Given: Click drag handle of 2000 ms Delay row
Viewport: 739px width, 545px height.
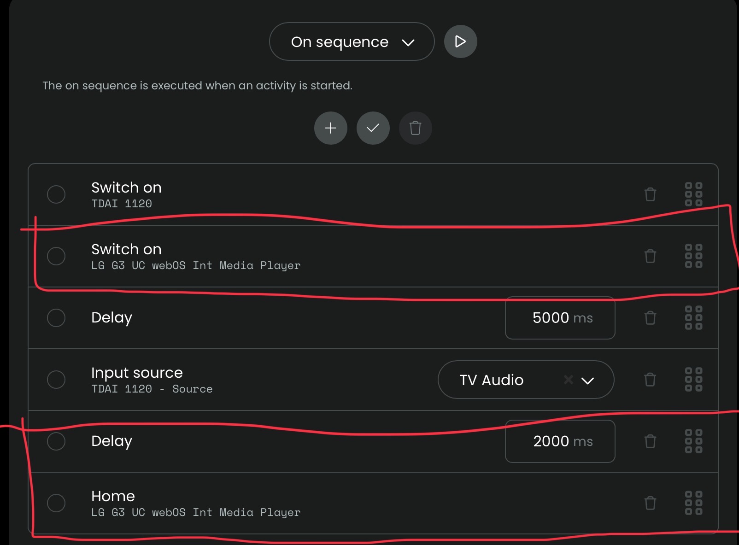Looking at the screenshot, I should [693, 441].
